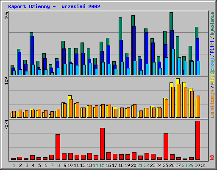This screenshot has width=217, height=170.
Task: Select x-axis day label 3
Action: pos(27,165)
